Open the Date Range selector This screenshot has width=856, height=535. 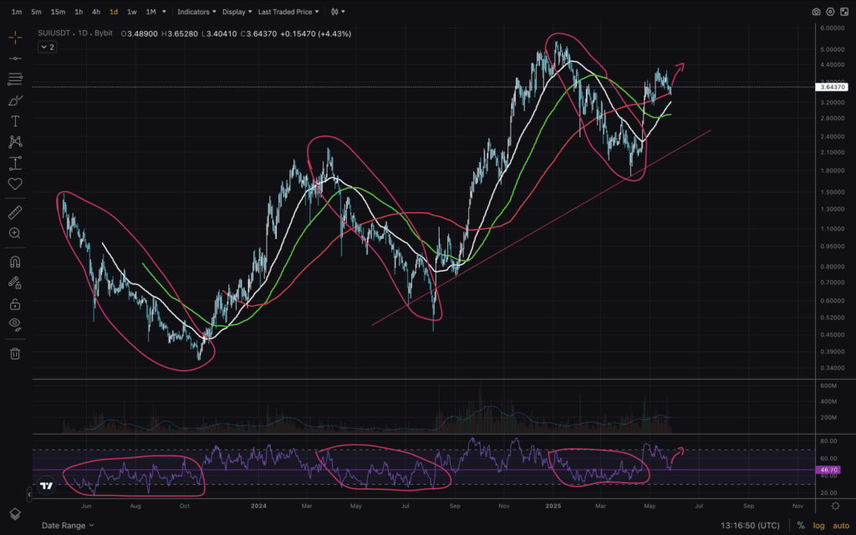point(68,525)
